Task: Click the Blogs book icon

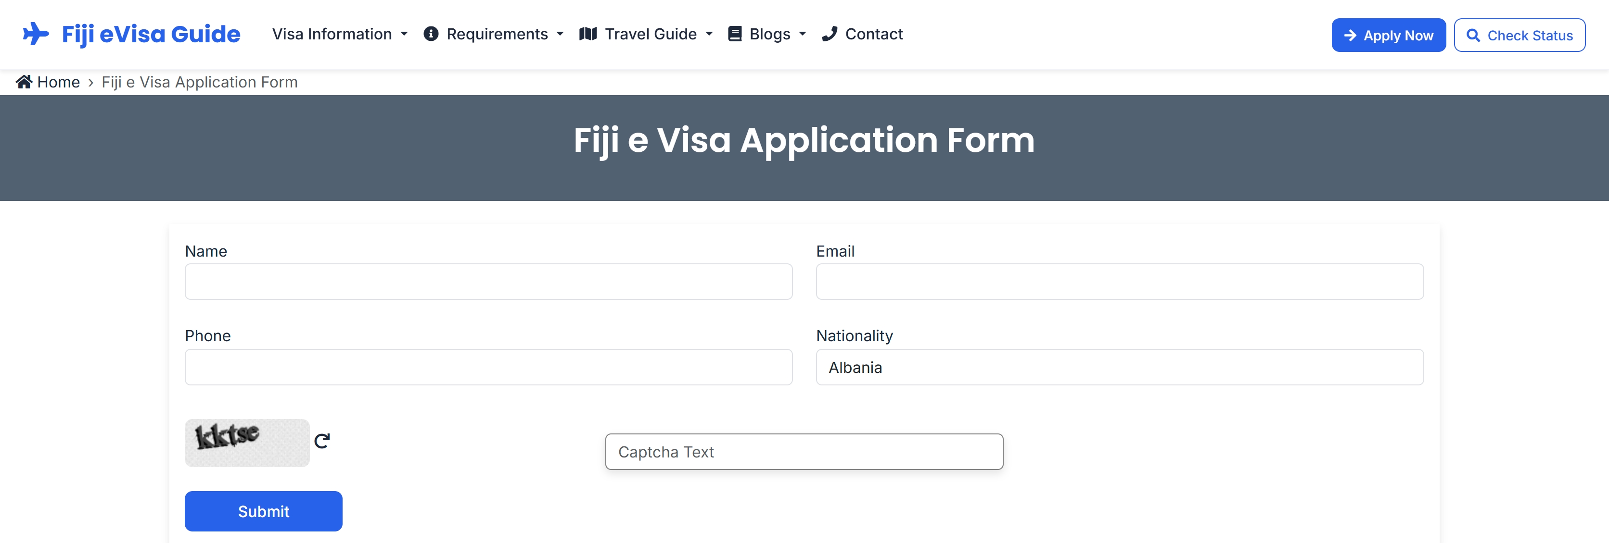Action: point(735,34)
